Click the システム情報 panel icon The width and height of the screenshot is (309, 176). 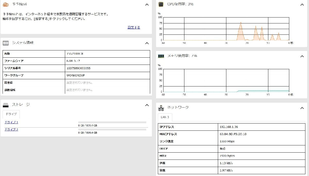pyautogui.click(x=5, y=43)
